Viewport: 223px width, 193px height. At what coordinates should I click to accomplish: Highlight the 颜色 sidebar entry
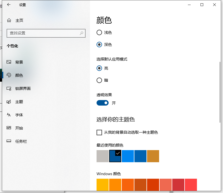[19, 75]
